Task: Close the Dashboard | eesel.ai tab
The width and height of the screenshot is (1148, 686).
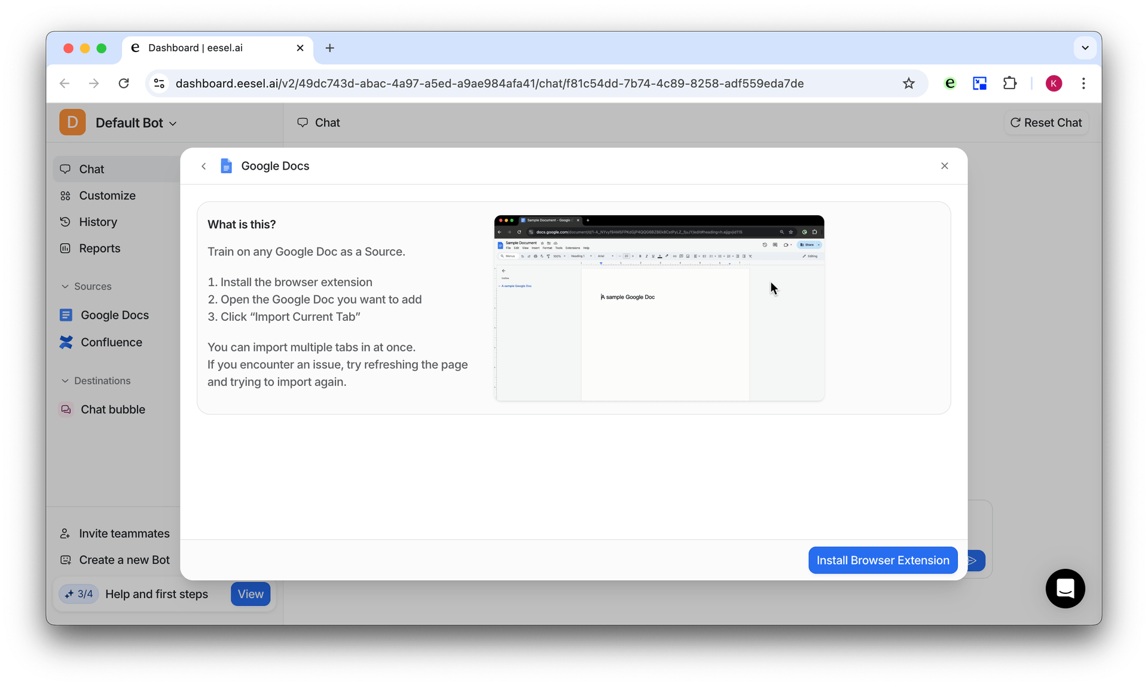Action: (300, 48)
